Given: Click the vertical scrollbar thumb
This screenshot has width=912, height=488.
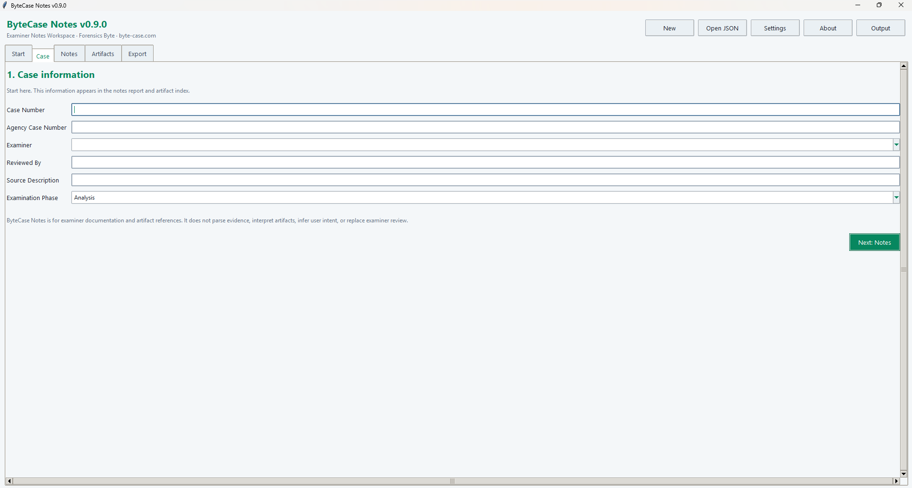Looking at the screenshot, I should click(904, 269).
